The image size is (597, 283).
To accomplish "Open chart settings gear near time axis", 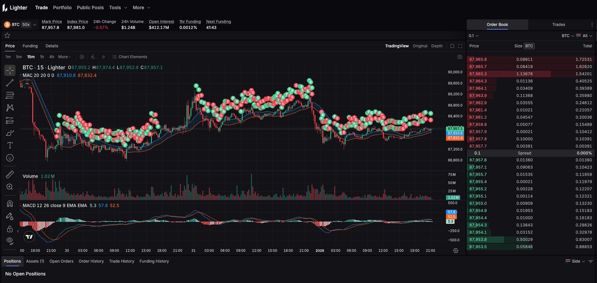I will 455,251.
